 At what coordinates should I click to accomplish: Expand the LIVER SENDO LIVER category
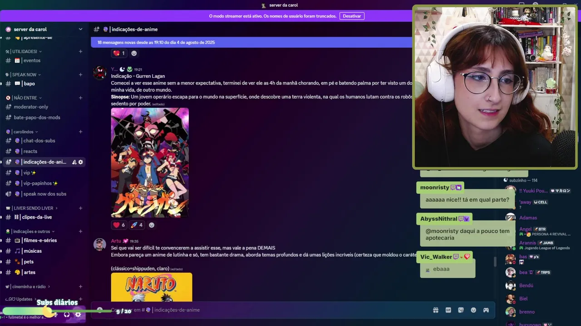coord(32,208)
